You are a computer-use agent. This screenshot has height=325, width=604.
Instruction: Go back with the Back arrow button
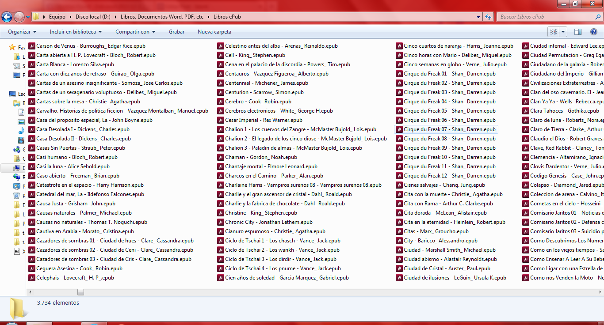(x=7, y=17)
